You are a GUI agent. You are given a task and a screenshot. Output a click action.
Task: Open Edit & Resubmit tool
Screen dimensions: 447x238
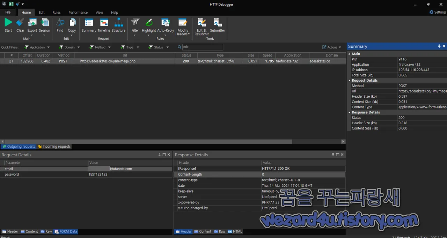tap(201, 26)
